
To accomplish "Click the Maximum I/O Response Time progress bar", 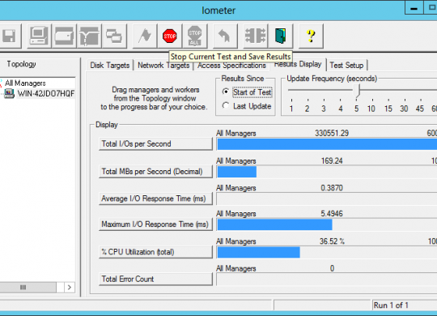I will (x=327, y=224).
